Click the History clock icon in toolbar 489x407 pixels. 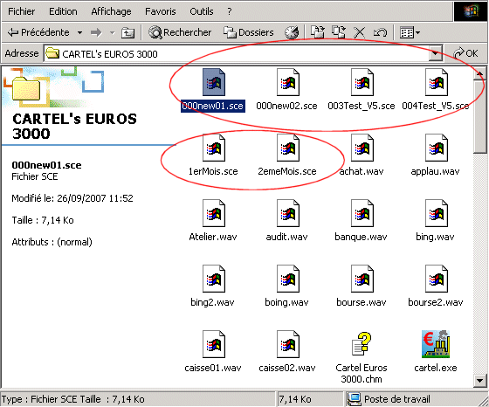tap(292, 32)
